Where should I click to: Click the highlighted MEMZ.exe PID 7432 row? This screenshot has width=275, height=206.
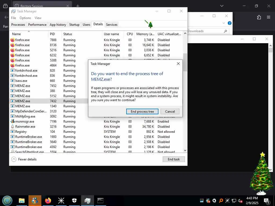click(49, 101)
